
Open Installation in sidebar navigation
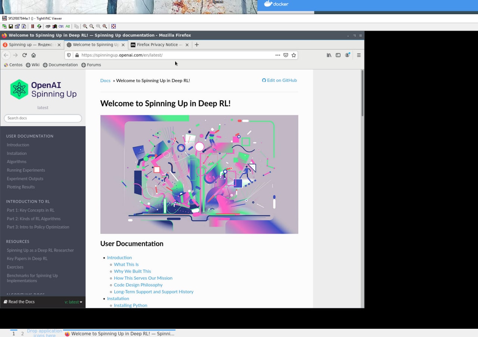point(17,153)
